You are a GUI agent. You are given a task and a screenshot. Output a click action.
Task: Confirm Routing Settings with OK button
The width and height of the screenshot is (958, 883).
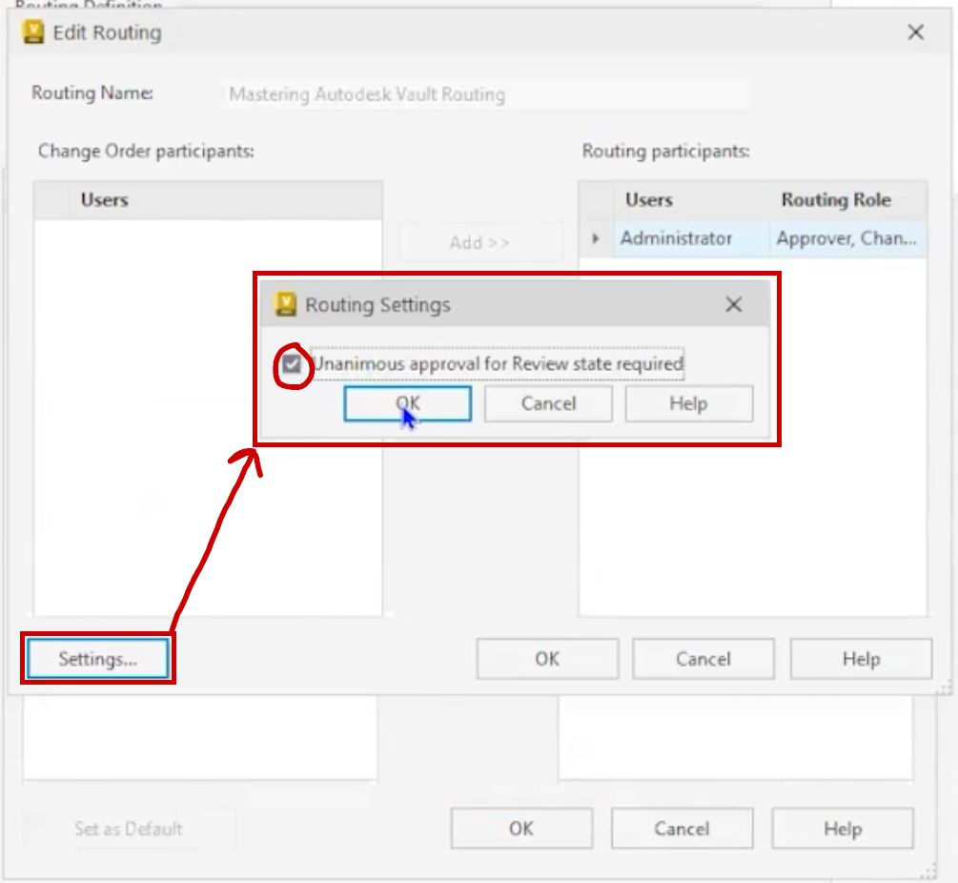408,403
